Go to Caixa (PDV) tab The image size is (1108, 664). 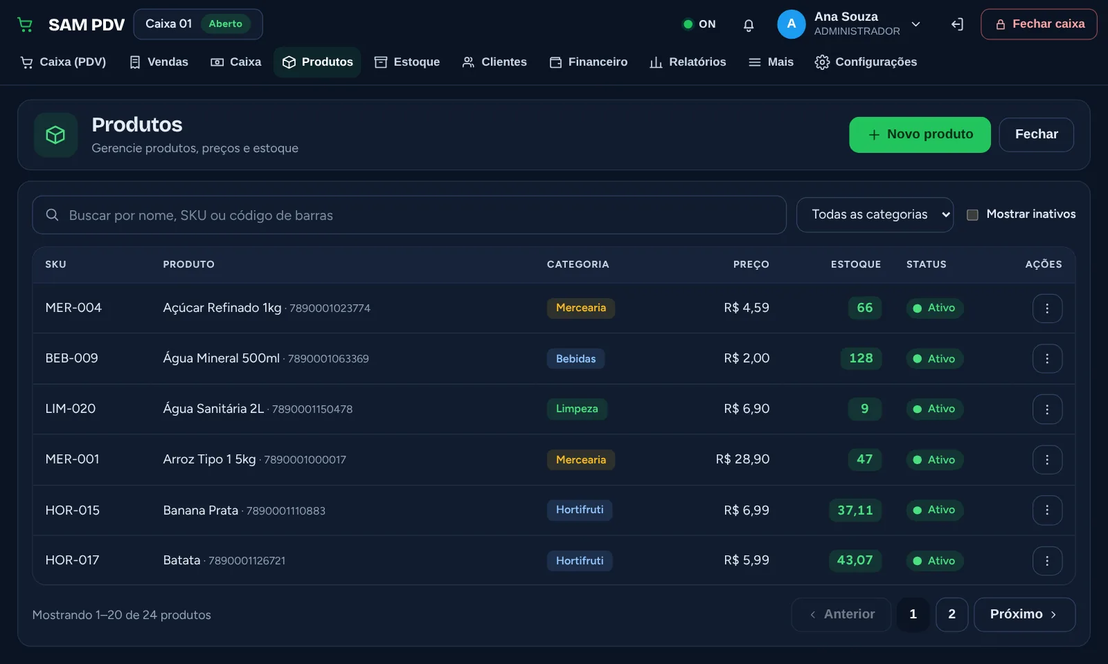click(x=63, y=62)
